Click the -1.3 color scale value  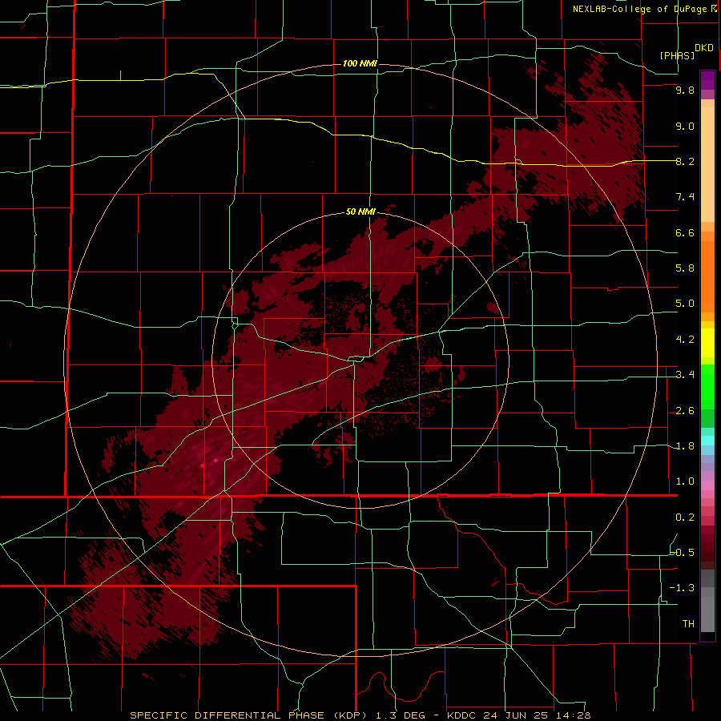[683, 588]
